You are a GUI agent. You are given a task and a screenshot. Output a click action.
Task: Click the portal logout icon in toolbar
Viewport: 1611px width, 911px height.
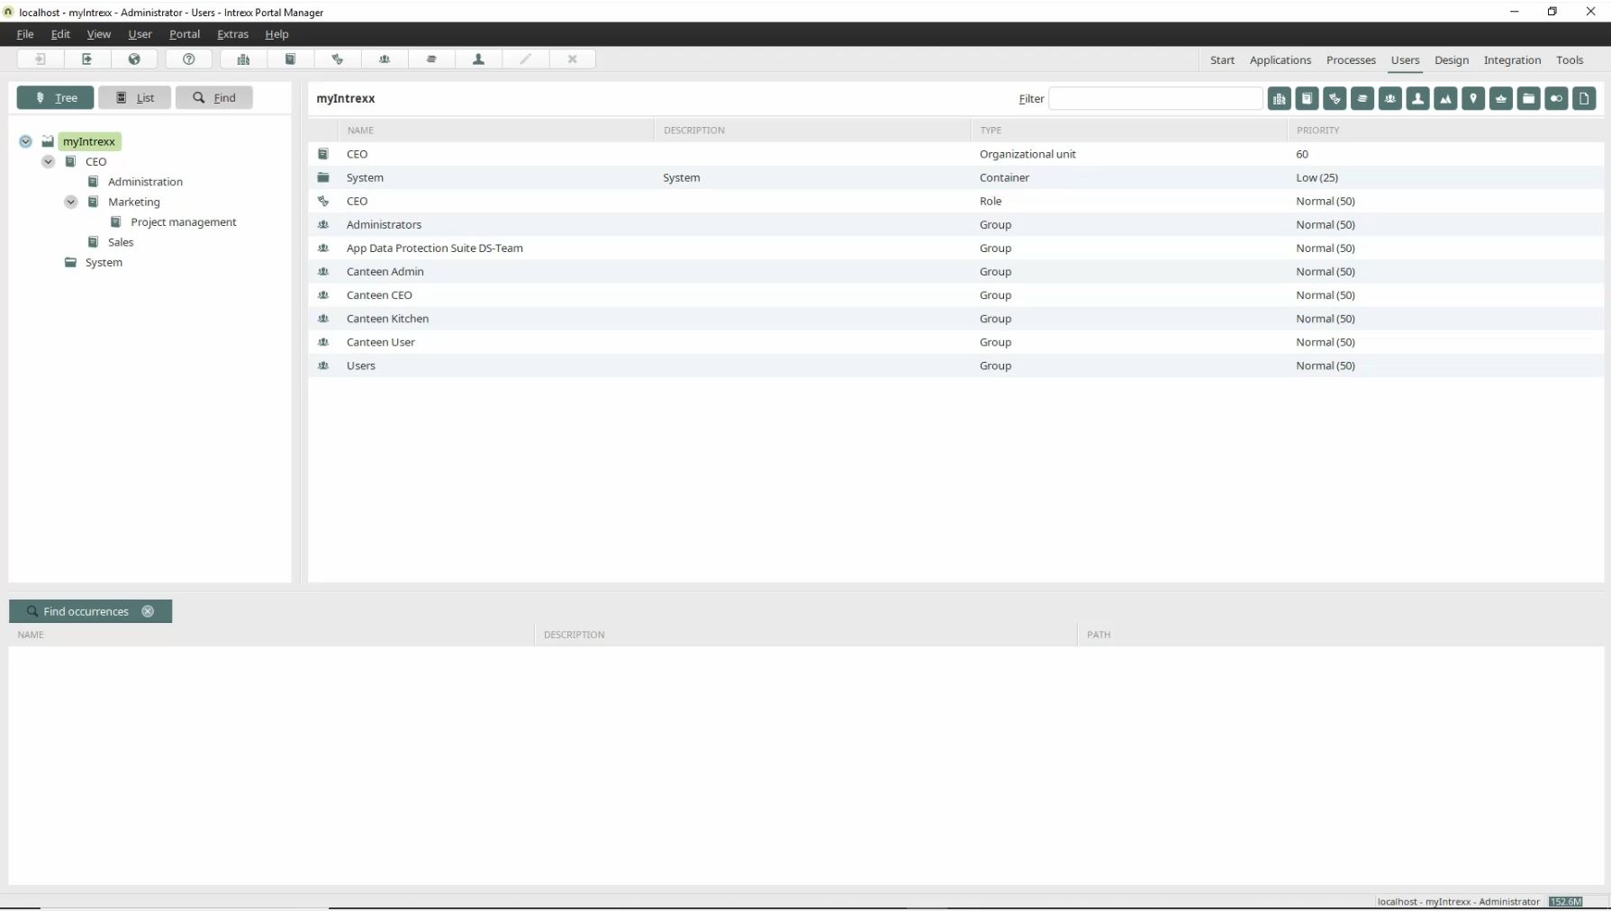tap(87, 59)
